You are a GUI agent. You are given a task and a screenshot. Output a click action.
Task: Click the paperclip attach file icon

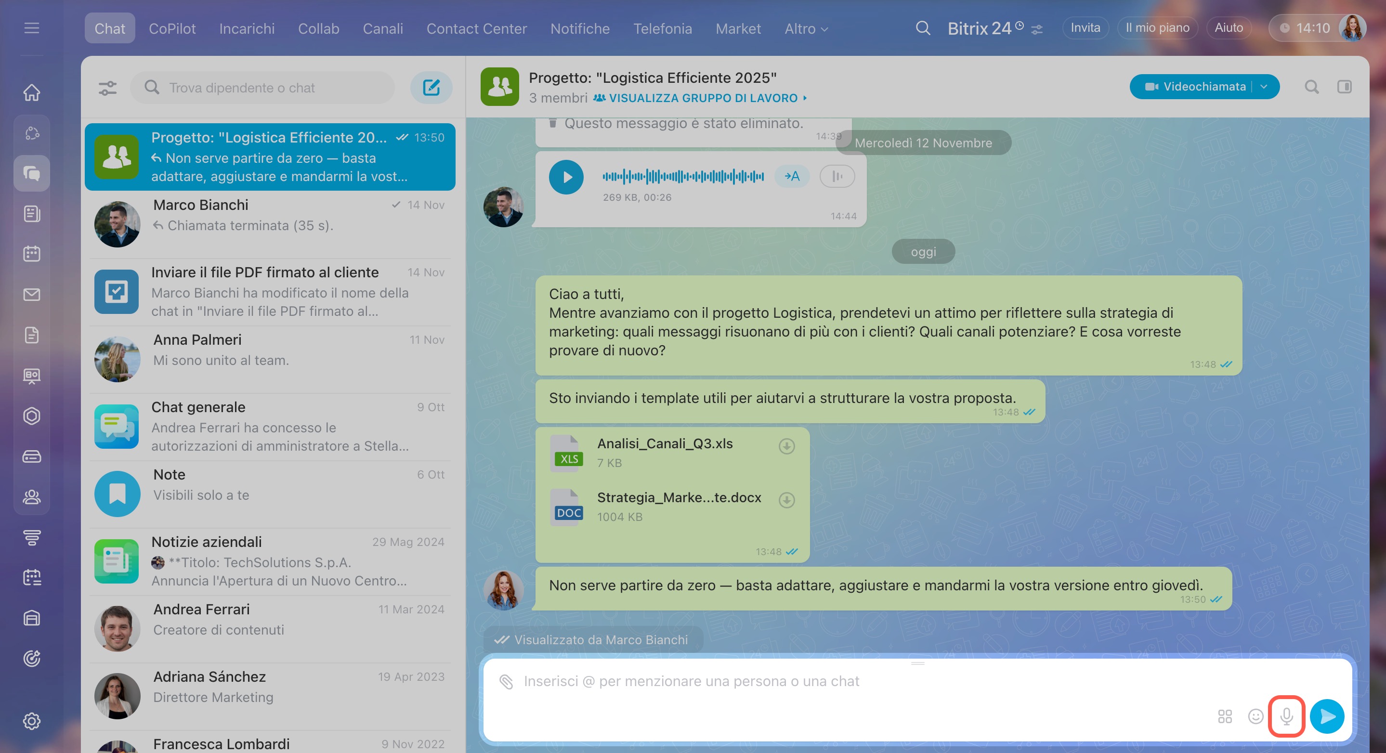(506, 681)
